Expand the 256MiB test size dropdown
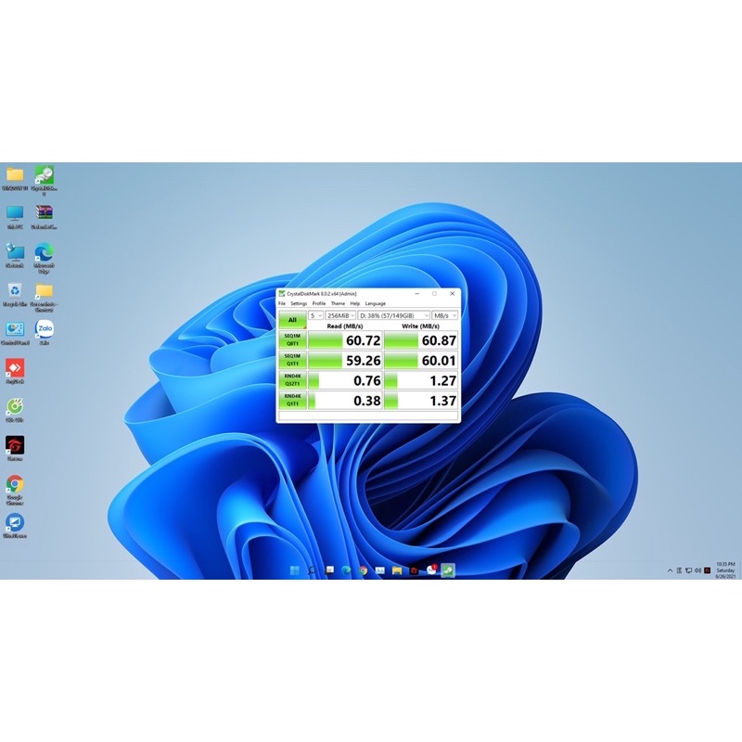742x742 pixels. click(340, 315)
